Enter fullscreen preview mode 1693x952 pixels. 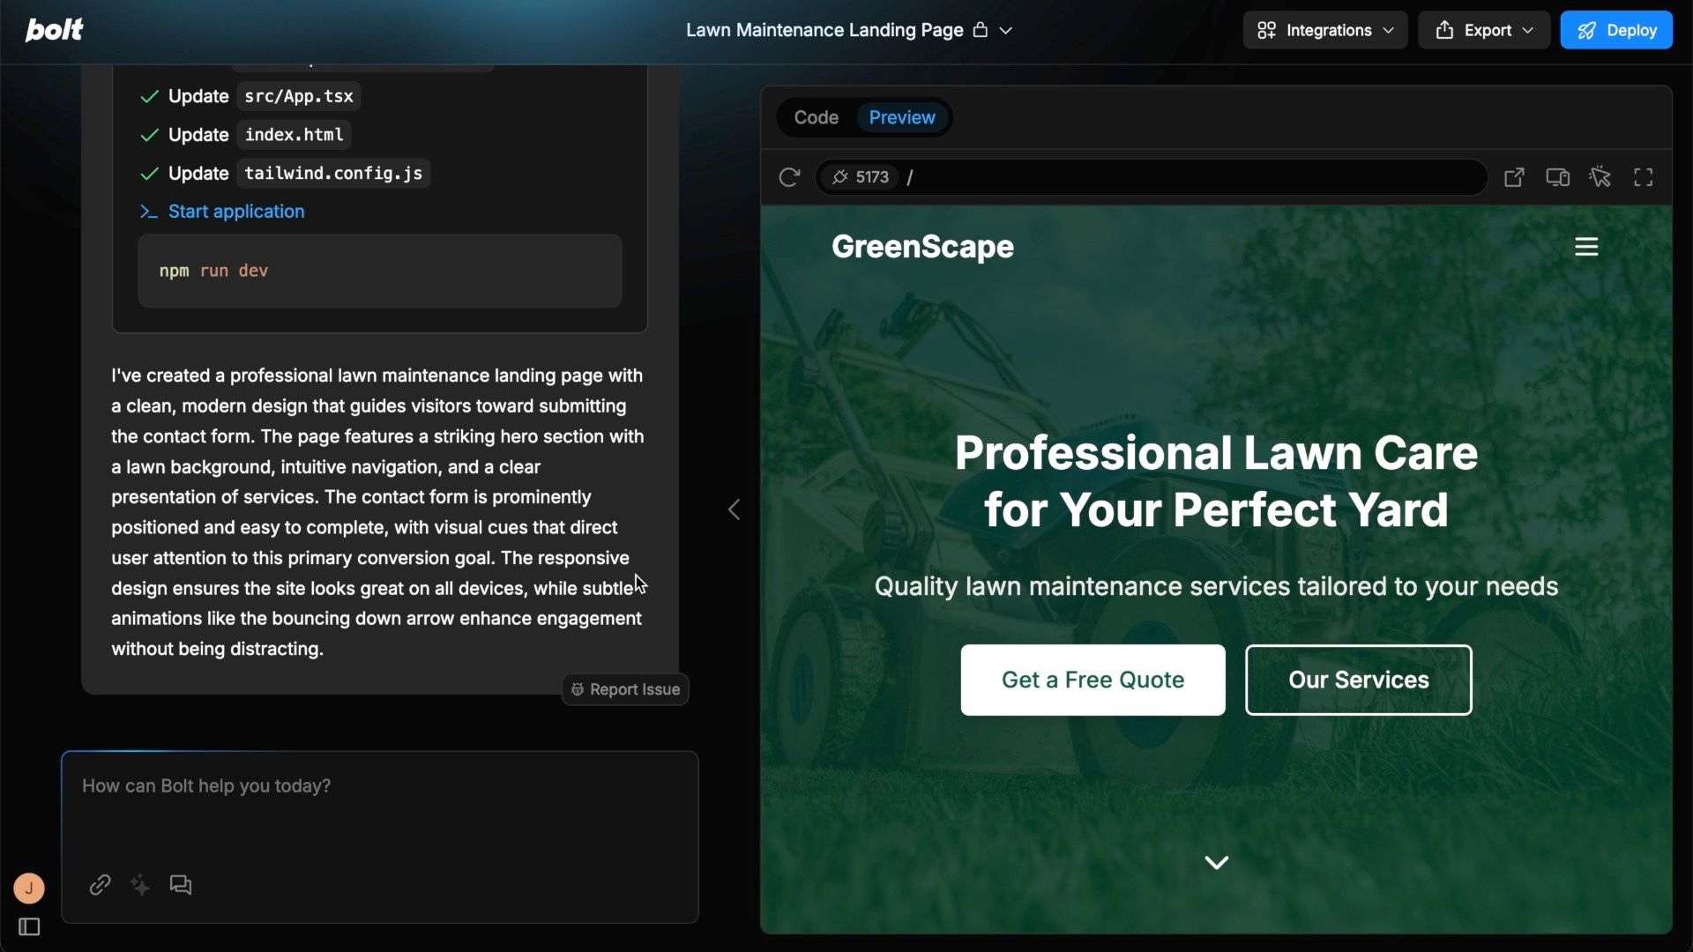coord(1644,177)
